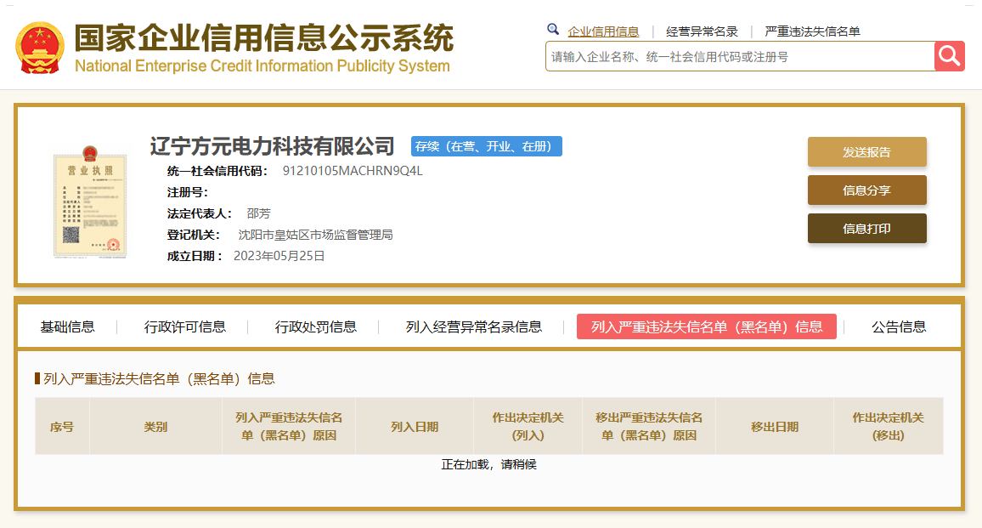982x528 pixels.
Task: Click the red search magnifier button
Action: click(950, 56)
